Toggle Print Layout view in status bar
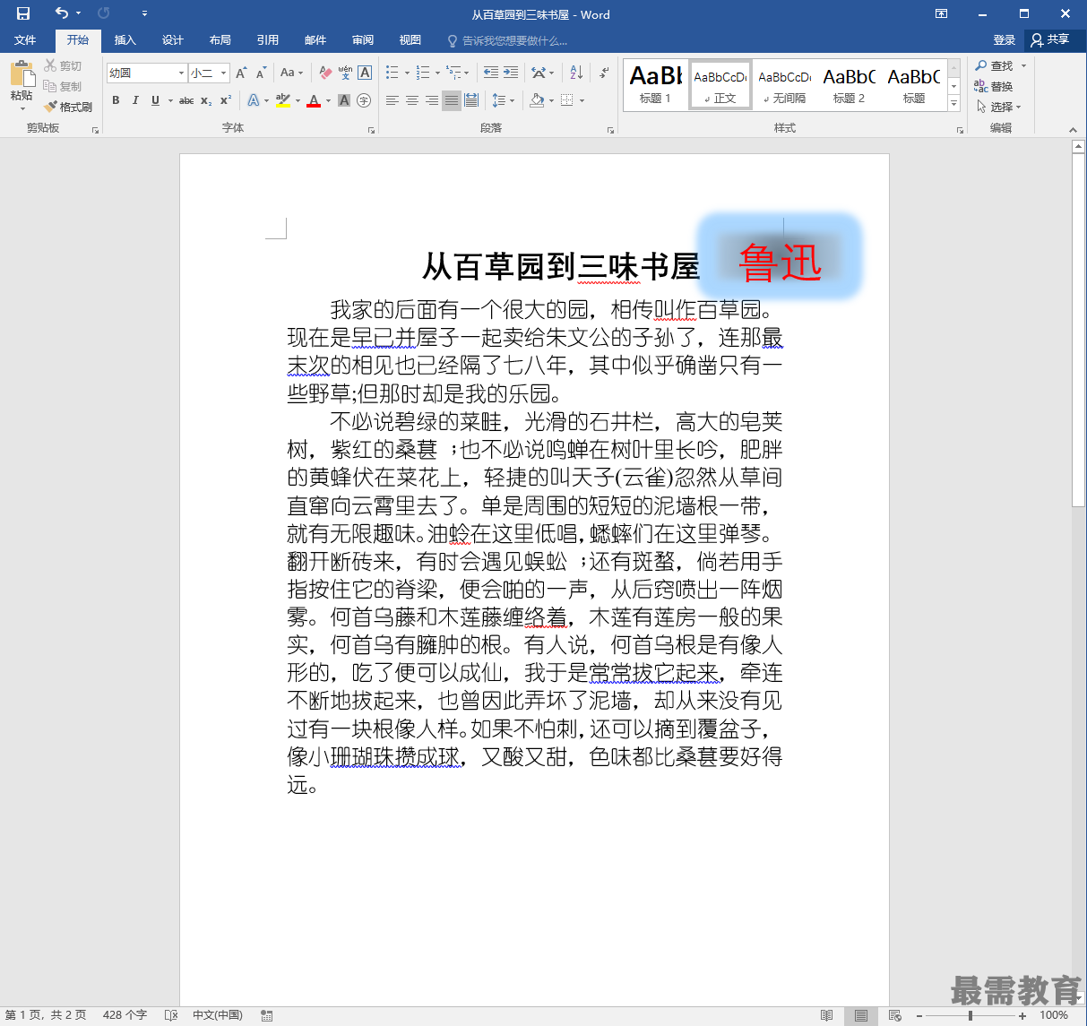The image size is (1087, 1026). click(861, 1015)
